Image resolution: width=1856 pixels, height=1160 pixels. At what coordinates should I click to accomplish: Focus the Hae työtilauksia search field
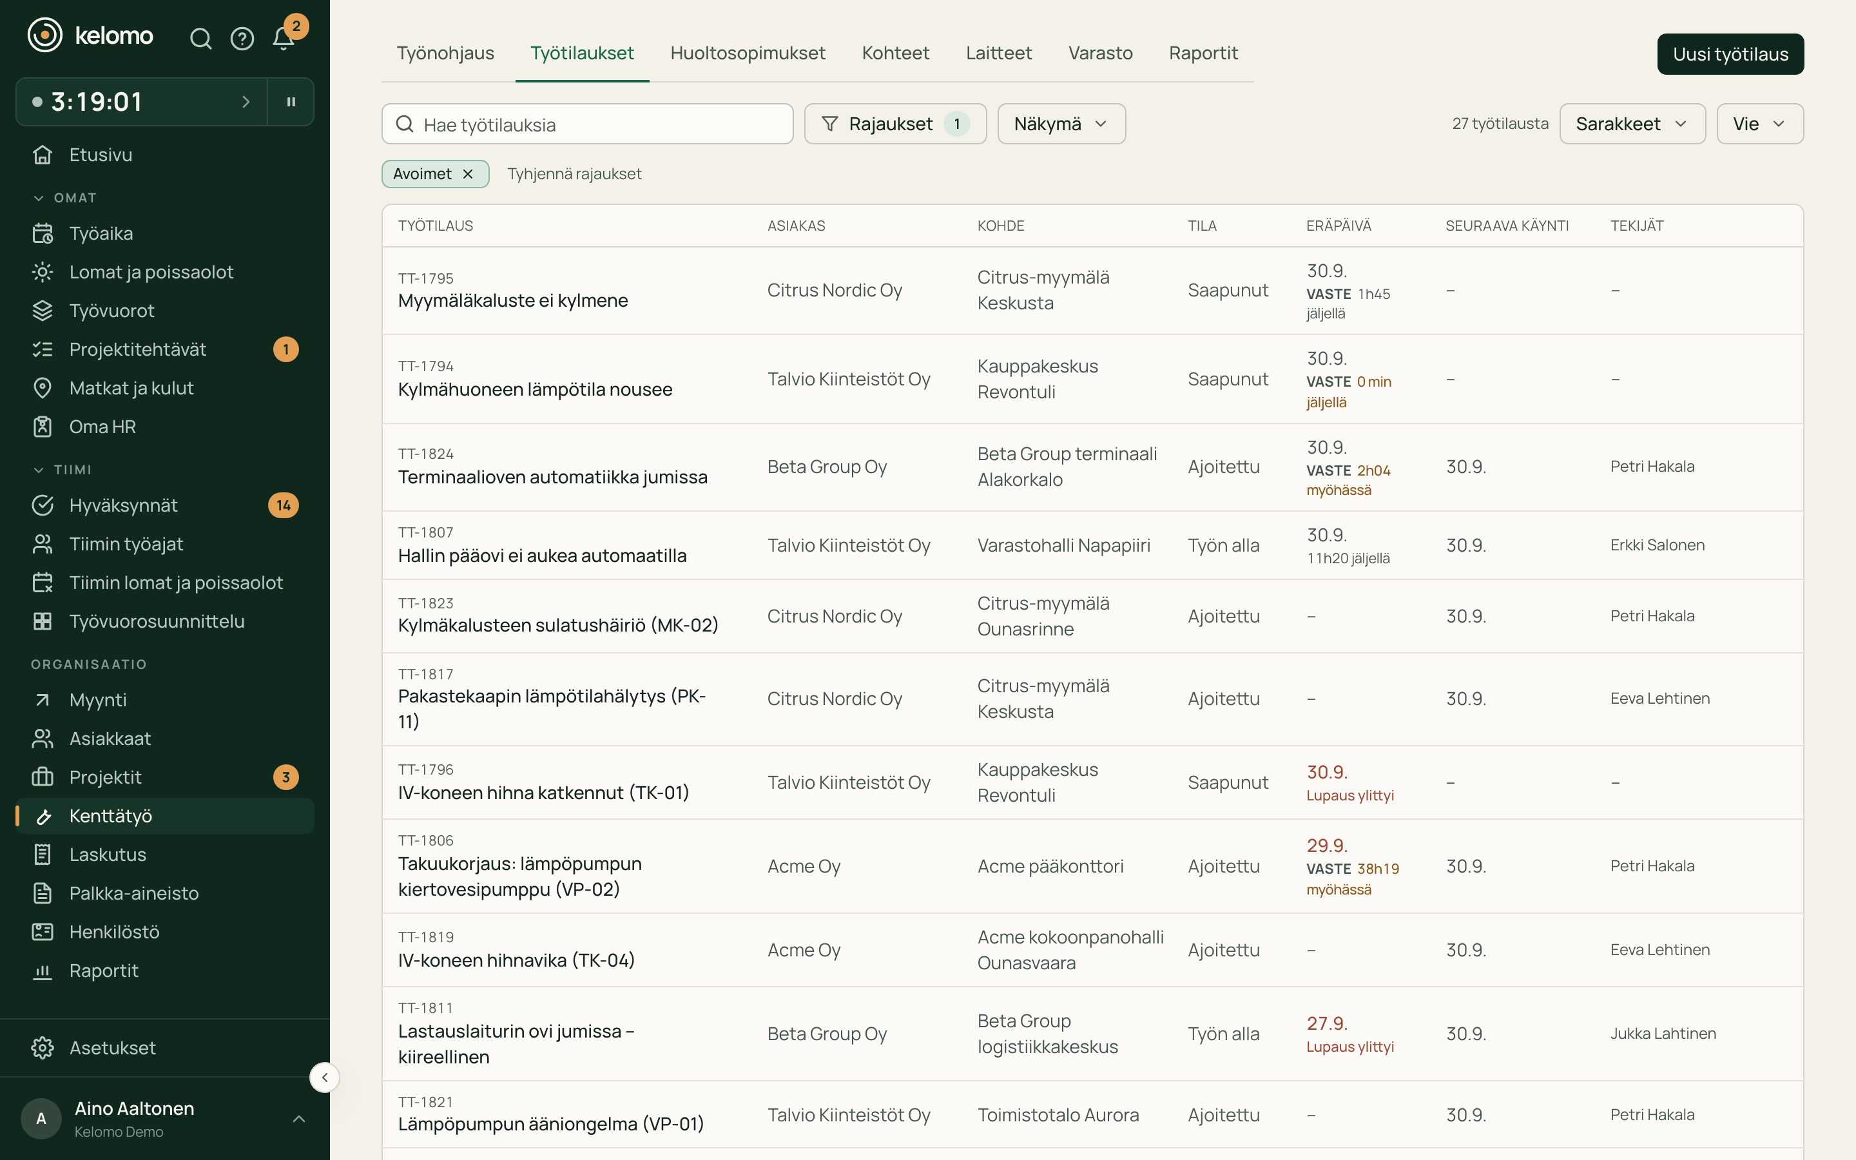coord(588,124)
